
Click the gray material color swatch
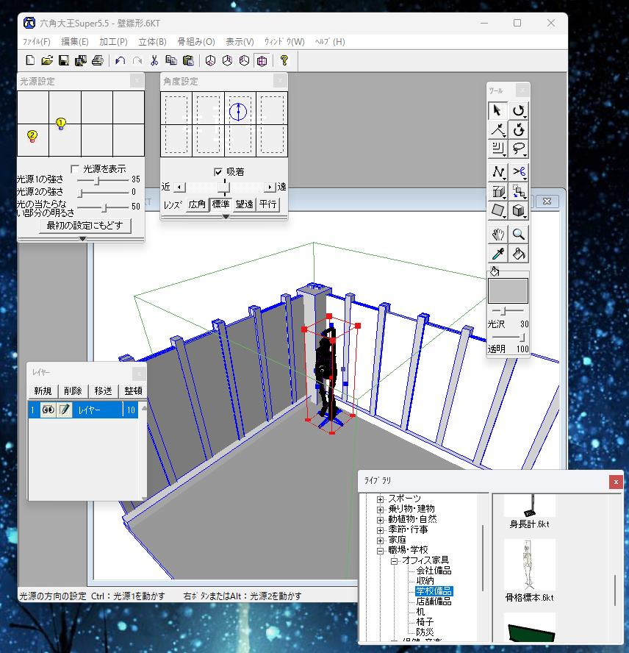coord(508,291)
